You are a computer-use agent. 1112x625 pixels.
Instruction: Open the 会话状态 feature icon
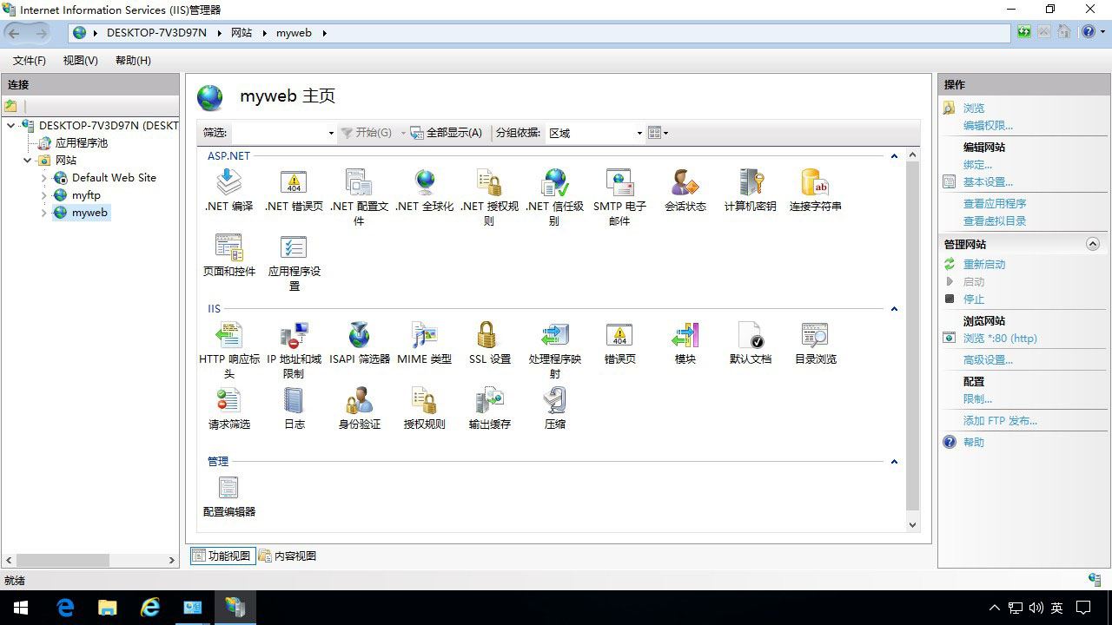coord(685,182)
